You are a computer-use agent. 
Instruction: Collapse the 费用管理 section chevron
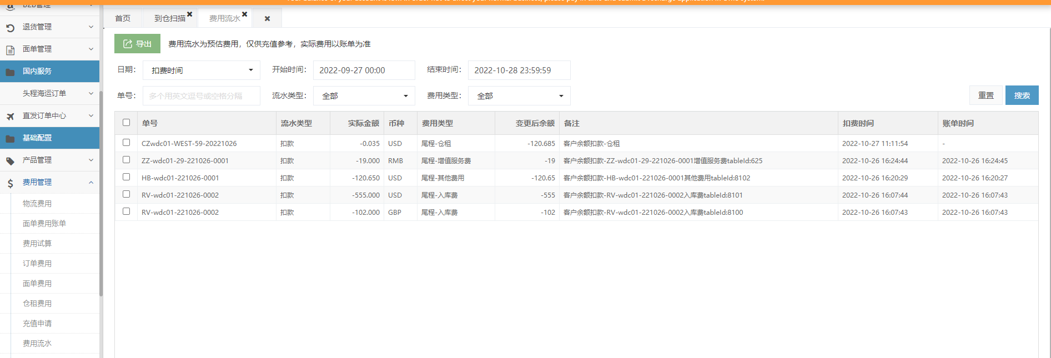pos(91,182)
